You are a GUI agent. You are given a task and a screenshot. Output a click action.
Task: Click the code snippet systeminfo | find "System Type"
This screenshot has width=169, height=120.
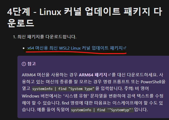coord(63,89)
